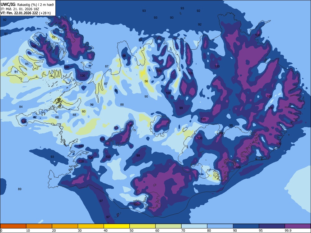Screen dimensions: 311x233
Task: Click the '89' humidity value on the map
Action: point(20,189)
